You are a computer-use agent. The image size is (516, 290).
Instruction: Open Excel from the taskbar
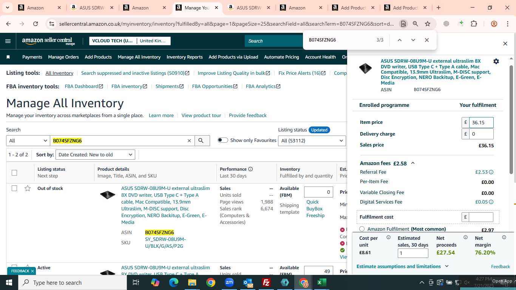point(322,282)
